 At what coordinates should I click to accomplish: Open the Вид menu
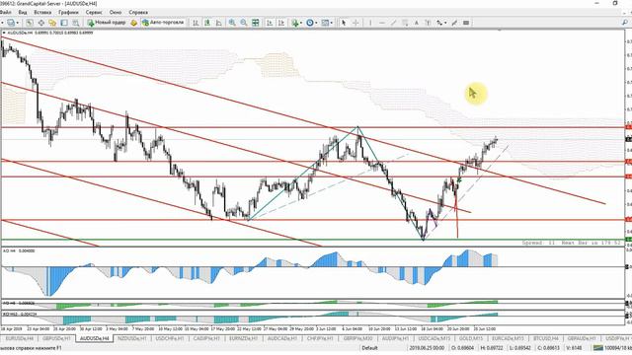23,12
